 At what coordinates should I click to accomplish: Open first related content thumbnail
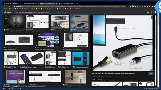pos(99,84)
